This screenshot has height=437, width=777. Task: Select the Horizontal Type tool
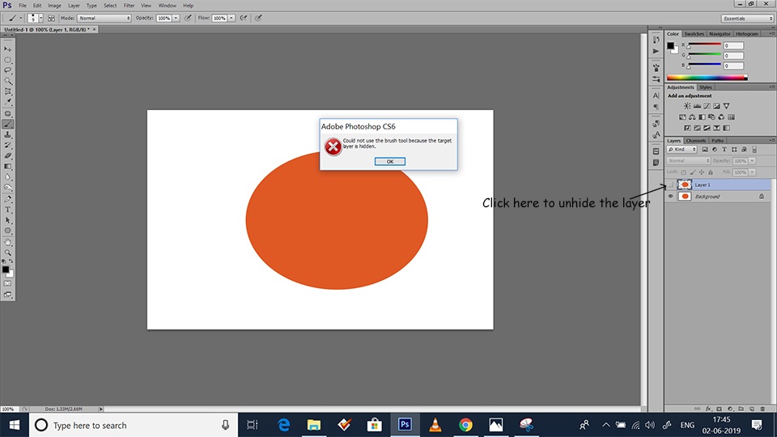pyautogui.click(x=7, y=210)
